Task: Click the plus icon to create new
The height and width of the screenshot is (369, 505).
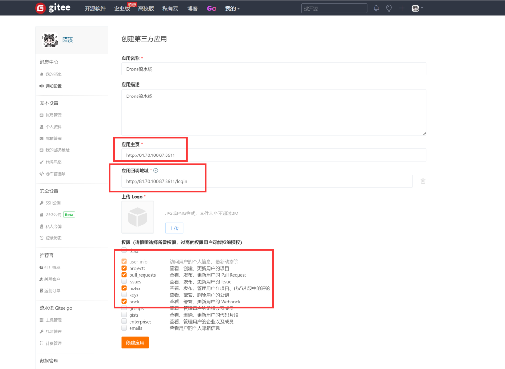Action: point(402,8)
